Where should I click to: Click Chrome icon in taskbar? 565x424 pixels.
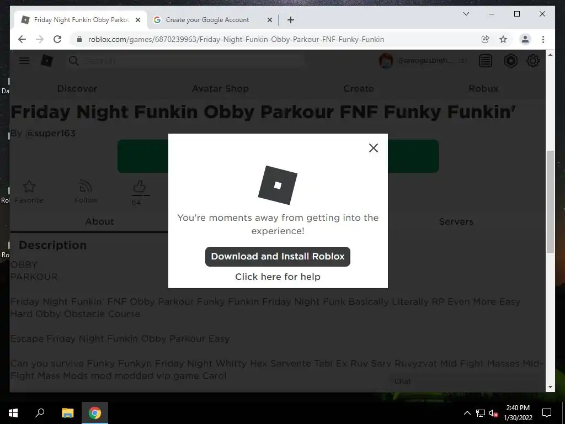pos(95,413)
